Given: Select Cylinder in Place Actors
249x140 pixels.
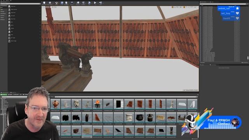Looking at the screenshot, I should pos(24,28).
